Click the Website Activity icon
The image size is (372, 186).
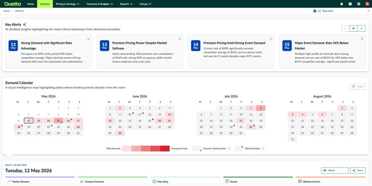(x=299, y=181)
